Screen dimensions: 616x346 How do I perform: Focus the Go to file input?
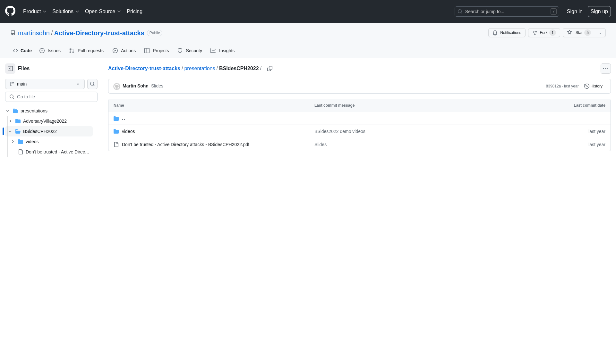tap(51, 97)
